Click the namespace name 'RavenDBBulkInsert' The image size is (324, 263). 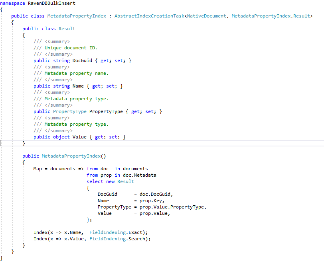pos(51,3)
